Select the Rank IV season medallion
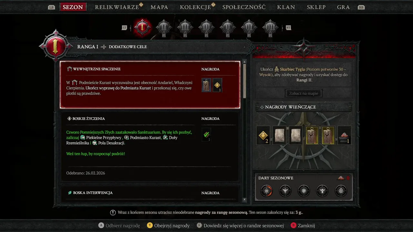Screen dimensions: 413x232 point(206,28)
